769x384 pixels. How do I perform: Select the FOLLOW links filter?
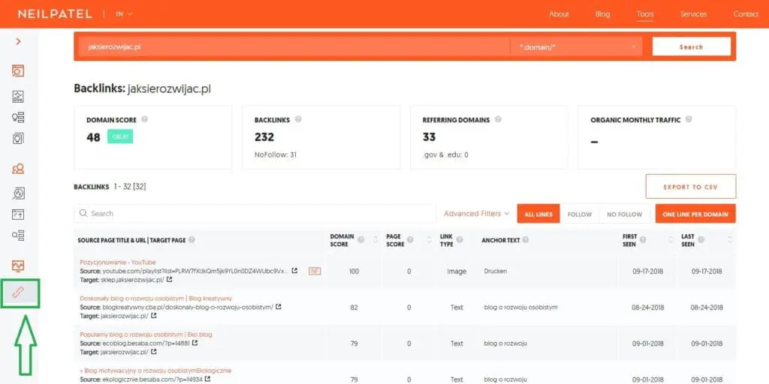[x=580, y=214]
